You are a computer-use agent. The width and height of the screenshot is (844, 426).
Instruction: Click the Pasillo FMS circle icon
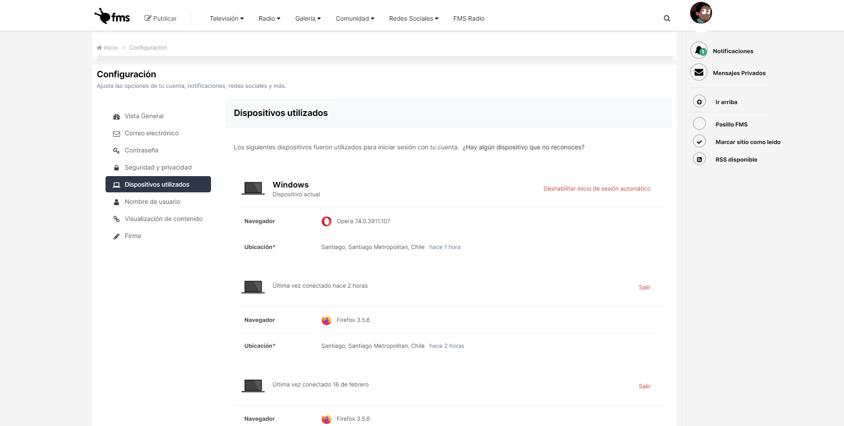[x=699, y=124]
